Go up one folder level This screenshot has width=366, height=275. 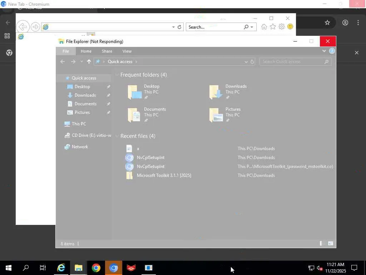coord(89,62)
